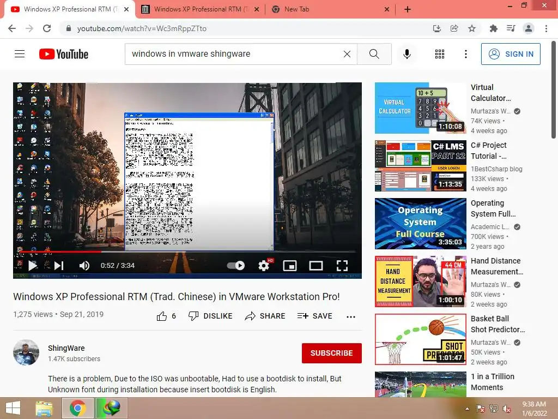Open the ShingWare channel avatar
The width and height of the screenshot is (558, 419).
pos(26,352)
